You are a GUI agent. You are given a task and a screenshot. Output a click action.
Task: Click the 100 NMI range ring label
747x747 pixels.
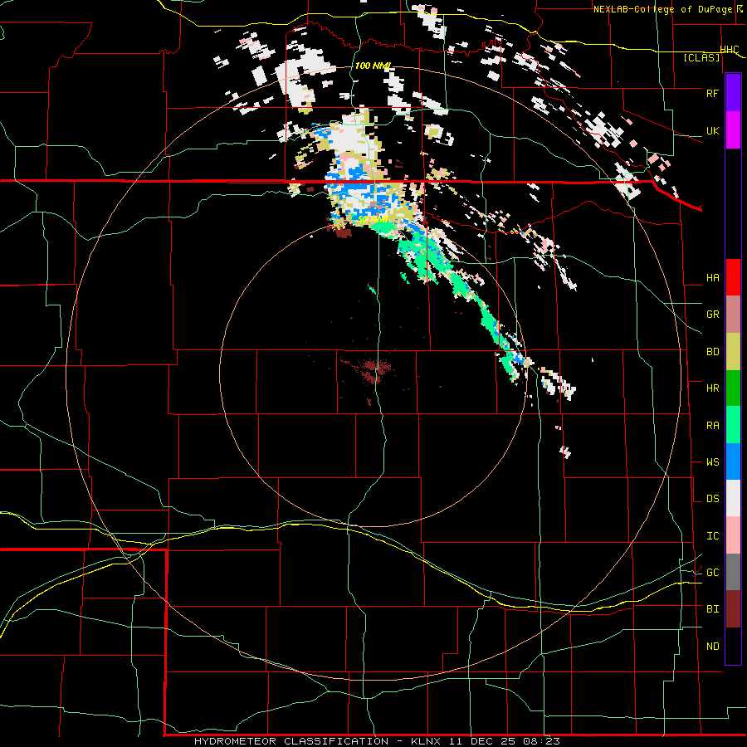point(373,66)
